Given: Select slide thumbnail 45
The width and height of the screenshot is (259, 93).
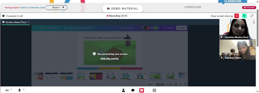Looking at the screenshot, I should click(66, 76).
